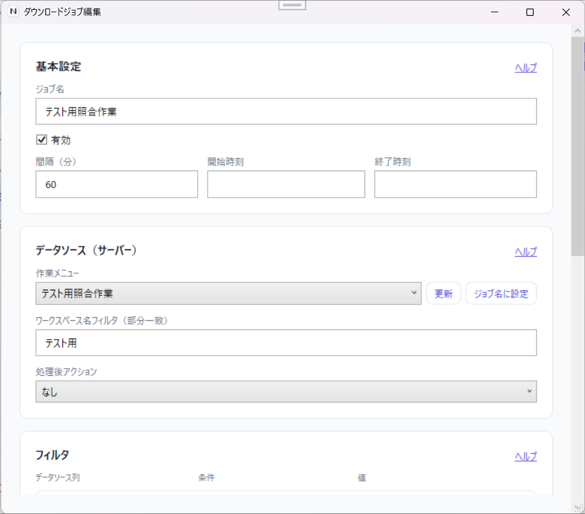The image size is (585, 514).
Task: Maximize the ダウンロードジョブ編集 window
Action: [x=530, y=12]
